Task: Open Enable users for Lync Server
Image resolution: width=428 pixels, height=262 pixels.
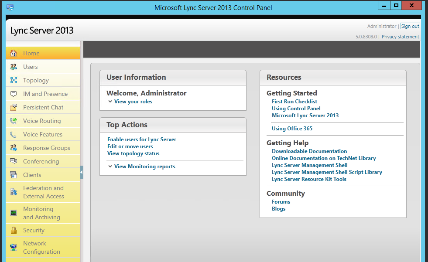Action: (x=142, y=140)
